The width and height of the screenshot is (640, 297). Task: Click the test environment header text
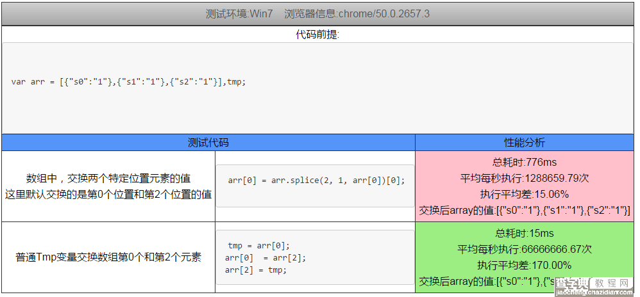point(317,14)
